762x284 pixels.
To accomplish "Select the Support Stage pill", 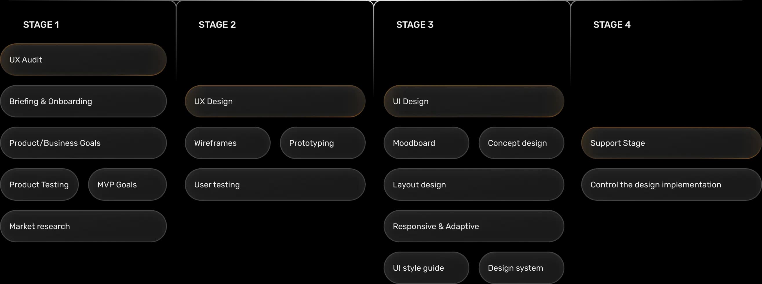I will coord(672,143).
